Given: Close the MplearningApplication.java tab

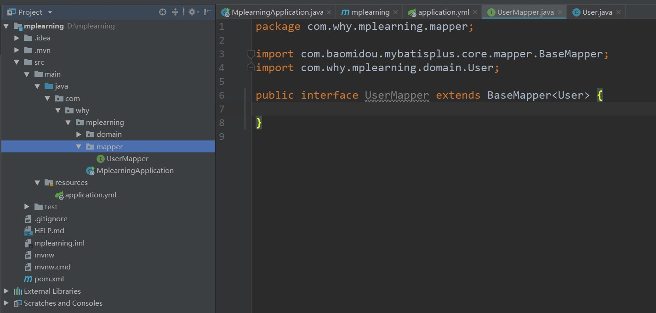Looking at the screenshot, I should pyautogui.click(x=330, y=12).
